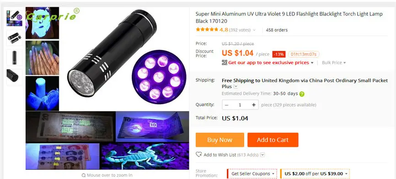The width and height of the screenshot is (396, 179).
Task: Click the quantity input field
Action: point(240,105)
